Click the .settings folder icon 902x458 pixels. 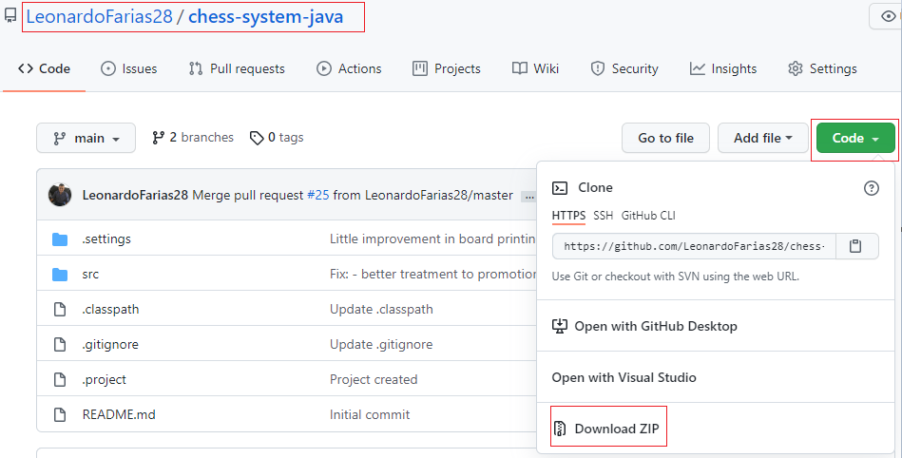[60, 239]
